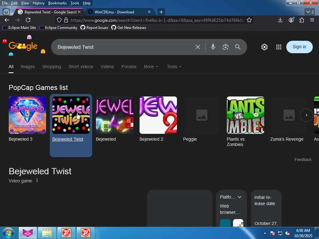319x239 pixels.
Task: Switch to the Images tab
Action: [28, 67]
